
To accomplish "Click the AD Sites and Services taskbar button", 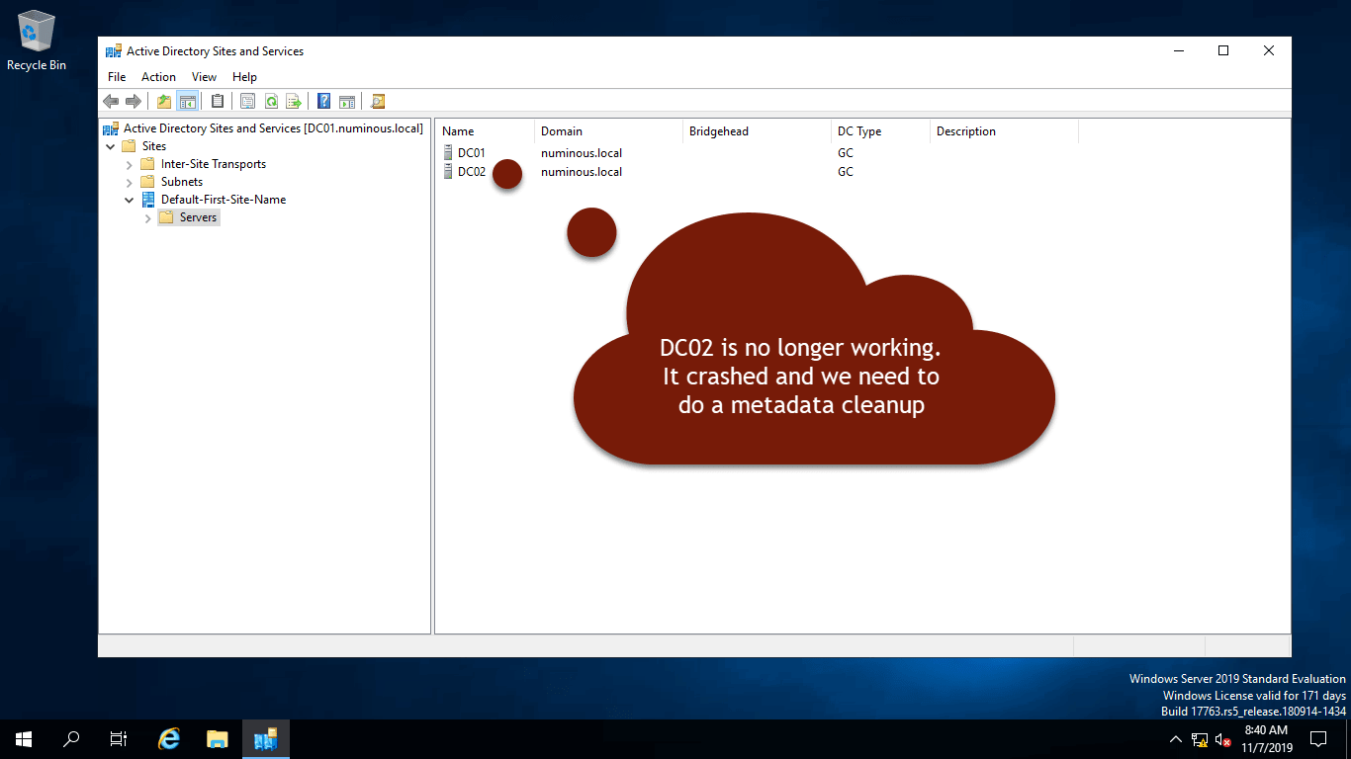I will click(265, 739).
